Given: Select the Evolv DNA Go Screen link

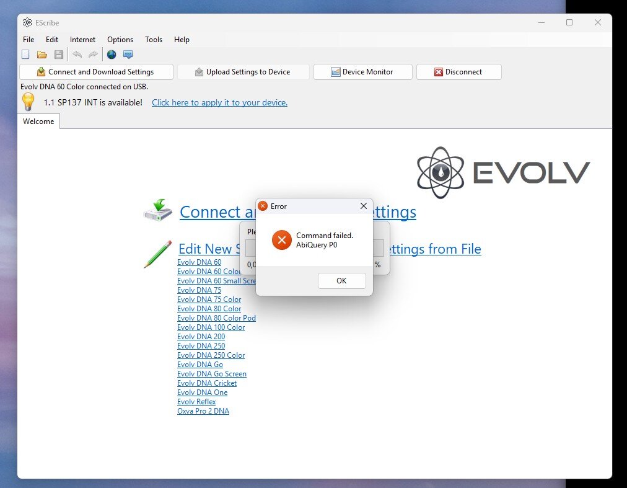Looking at the screenshot, I should coord(211,374).
